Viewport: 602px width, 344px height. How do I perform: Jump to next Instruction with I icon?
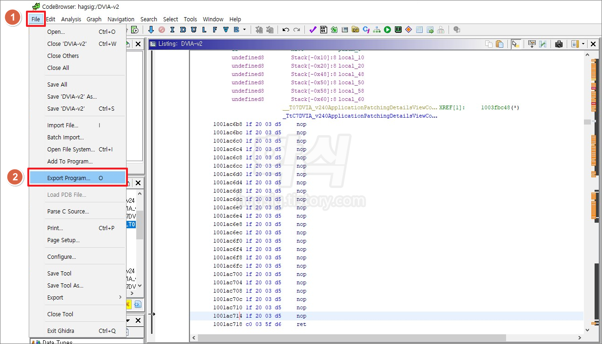pyautogui.click(x=172, y=30)
